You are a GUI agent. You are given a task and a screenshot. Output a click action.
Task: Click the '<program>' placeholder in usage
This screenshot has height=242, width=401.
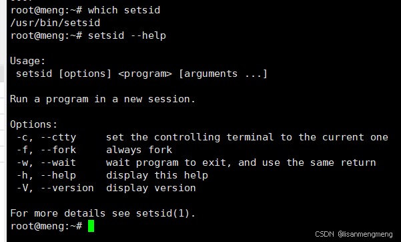click(145, 74)
